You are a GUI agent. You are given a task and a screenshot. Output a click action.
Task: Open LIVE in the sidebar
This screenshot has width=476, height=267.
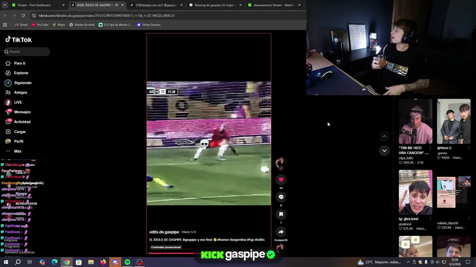[x=13, y=102]
